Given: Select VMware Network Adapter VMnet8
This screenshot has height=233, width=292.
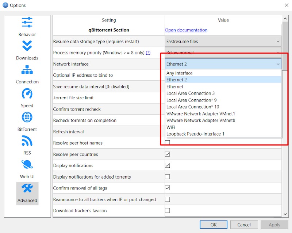Looking at the screenshot, I should point(223,120).
